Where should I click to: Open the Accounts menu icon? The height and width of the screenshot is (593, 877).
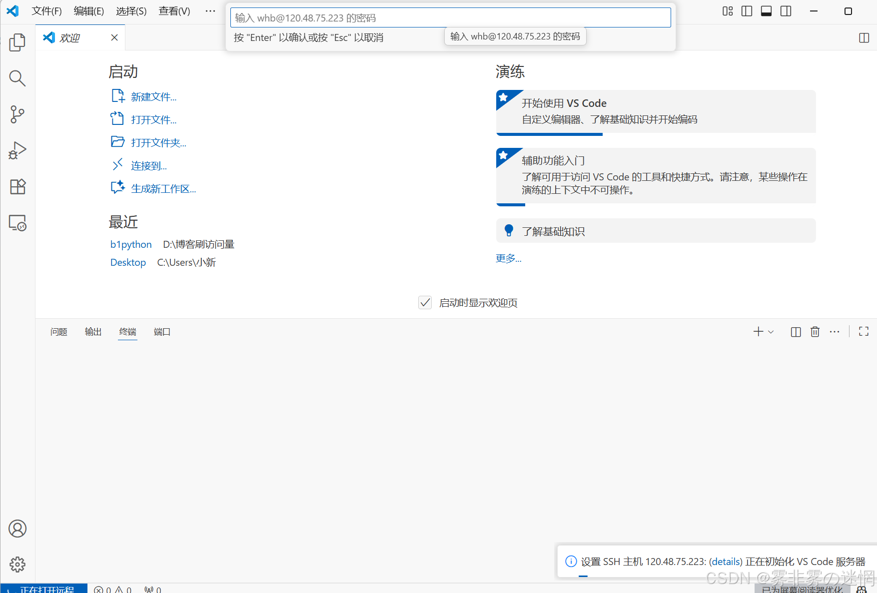(17, 529)
